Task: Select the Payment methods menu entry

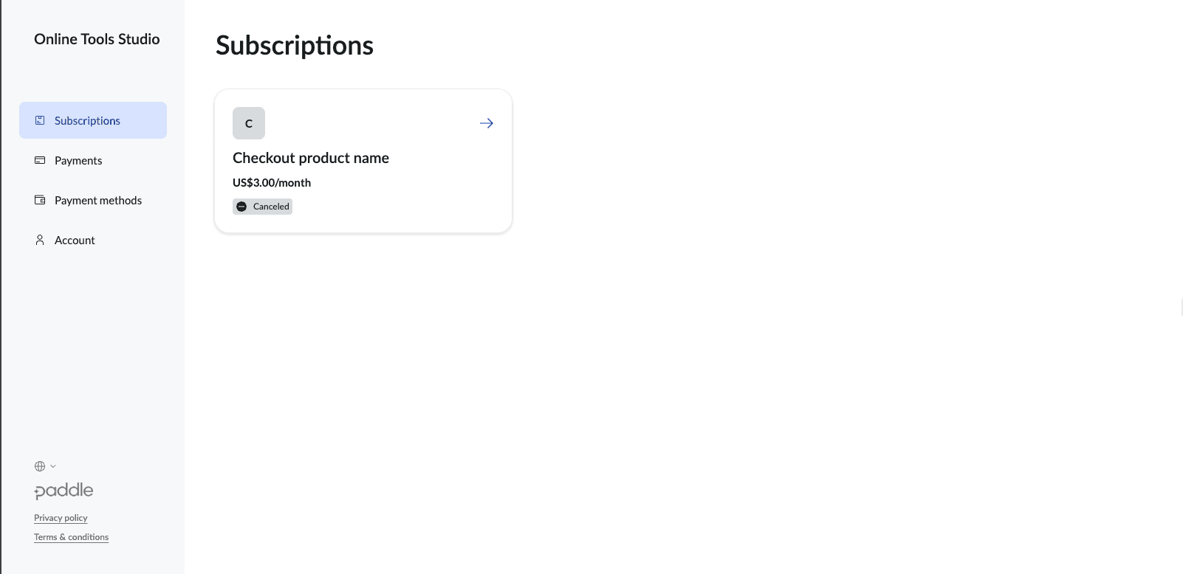Action: [98, 200]
